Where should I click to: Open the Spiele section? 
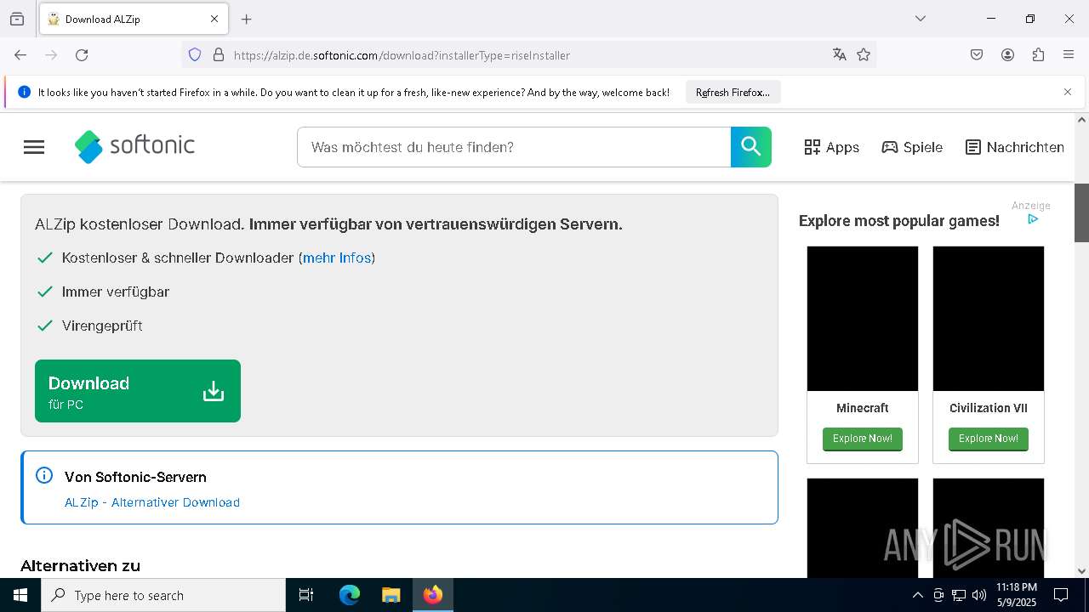(912, 147)
